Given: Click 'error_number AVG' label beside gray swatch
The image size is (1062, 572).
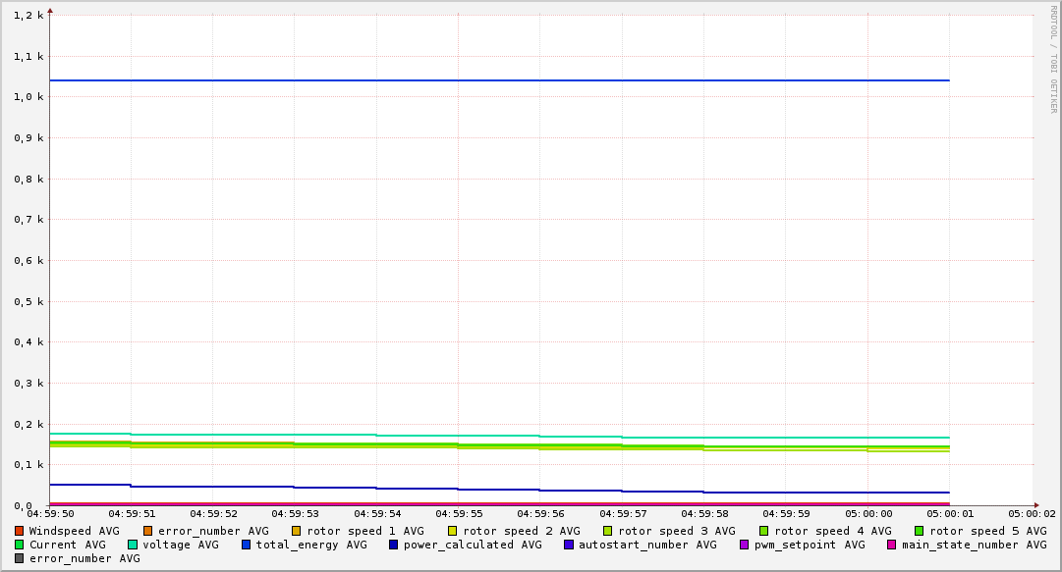Looking at the screenshot, I should (x=84, y=559).
